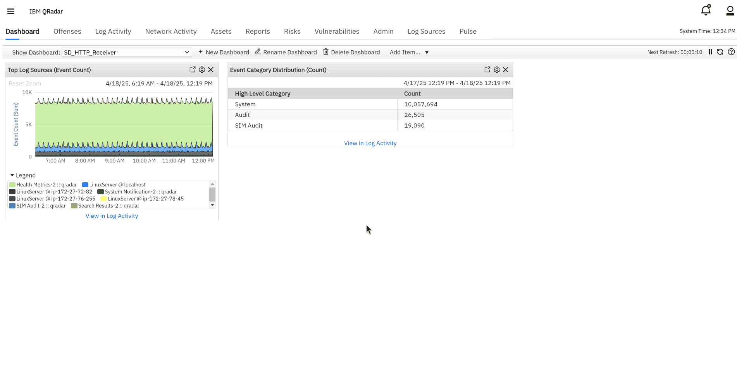737x386 pixels.
Task: Open the user profile menu
Action: (x=730, y=11)
